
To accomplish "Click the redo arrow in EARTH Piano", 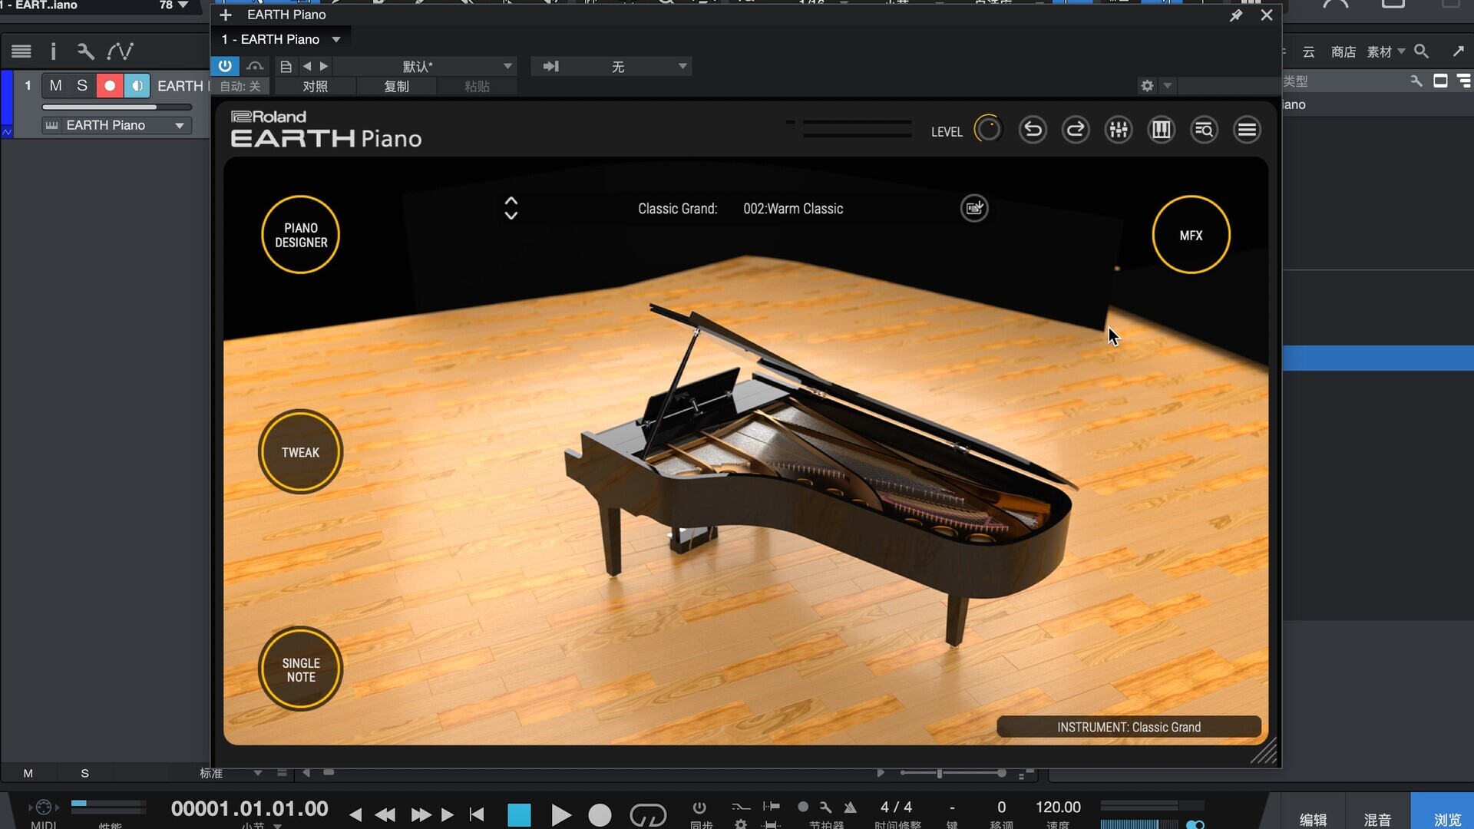I will [x=1076, y=130].
